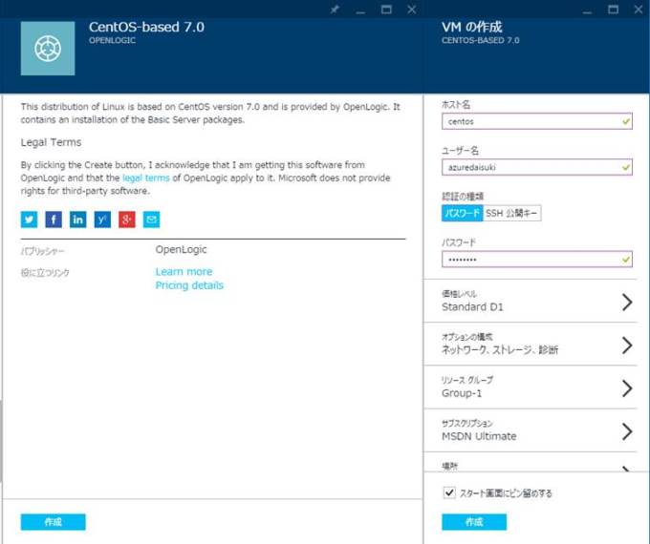Click 作成 button in CentOS-based blade

pos(54,522)
